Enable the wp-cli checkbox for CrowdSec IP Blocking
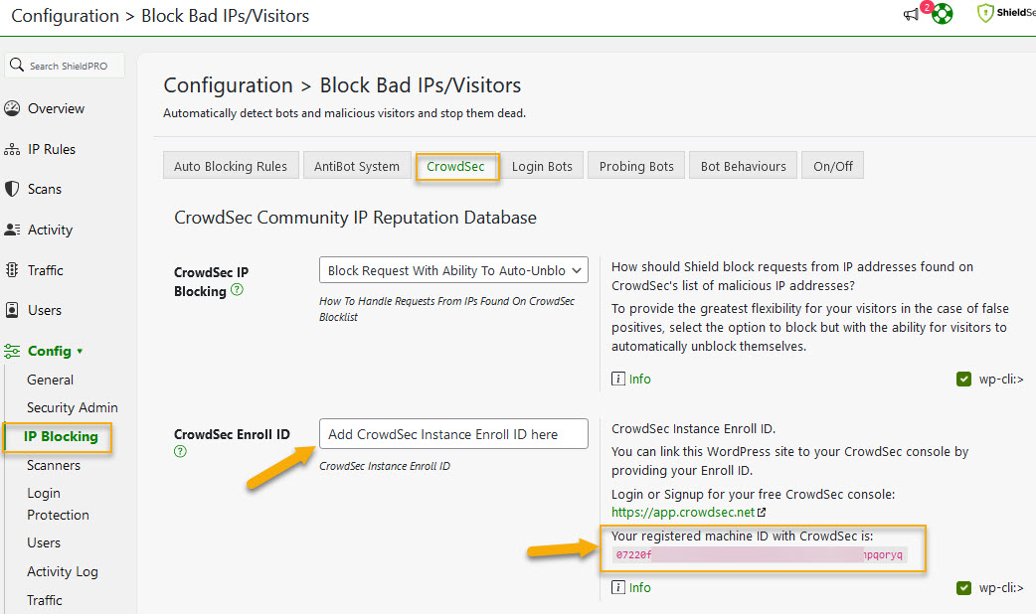 click(x=963, y=379)
